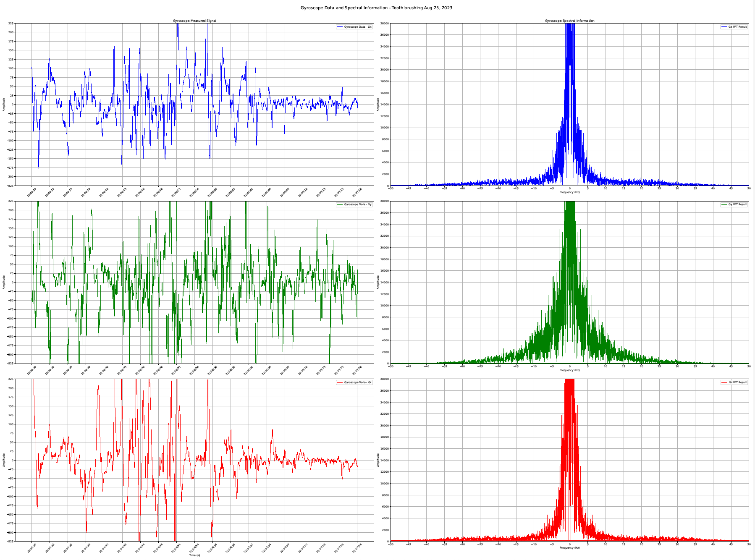Viewport: 755px width, 560px height.
Task: Click the 28000 tick on the Gx FFT axis
Action: point(385,24)
